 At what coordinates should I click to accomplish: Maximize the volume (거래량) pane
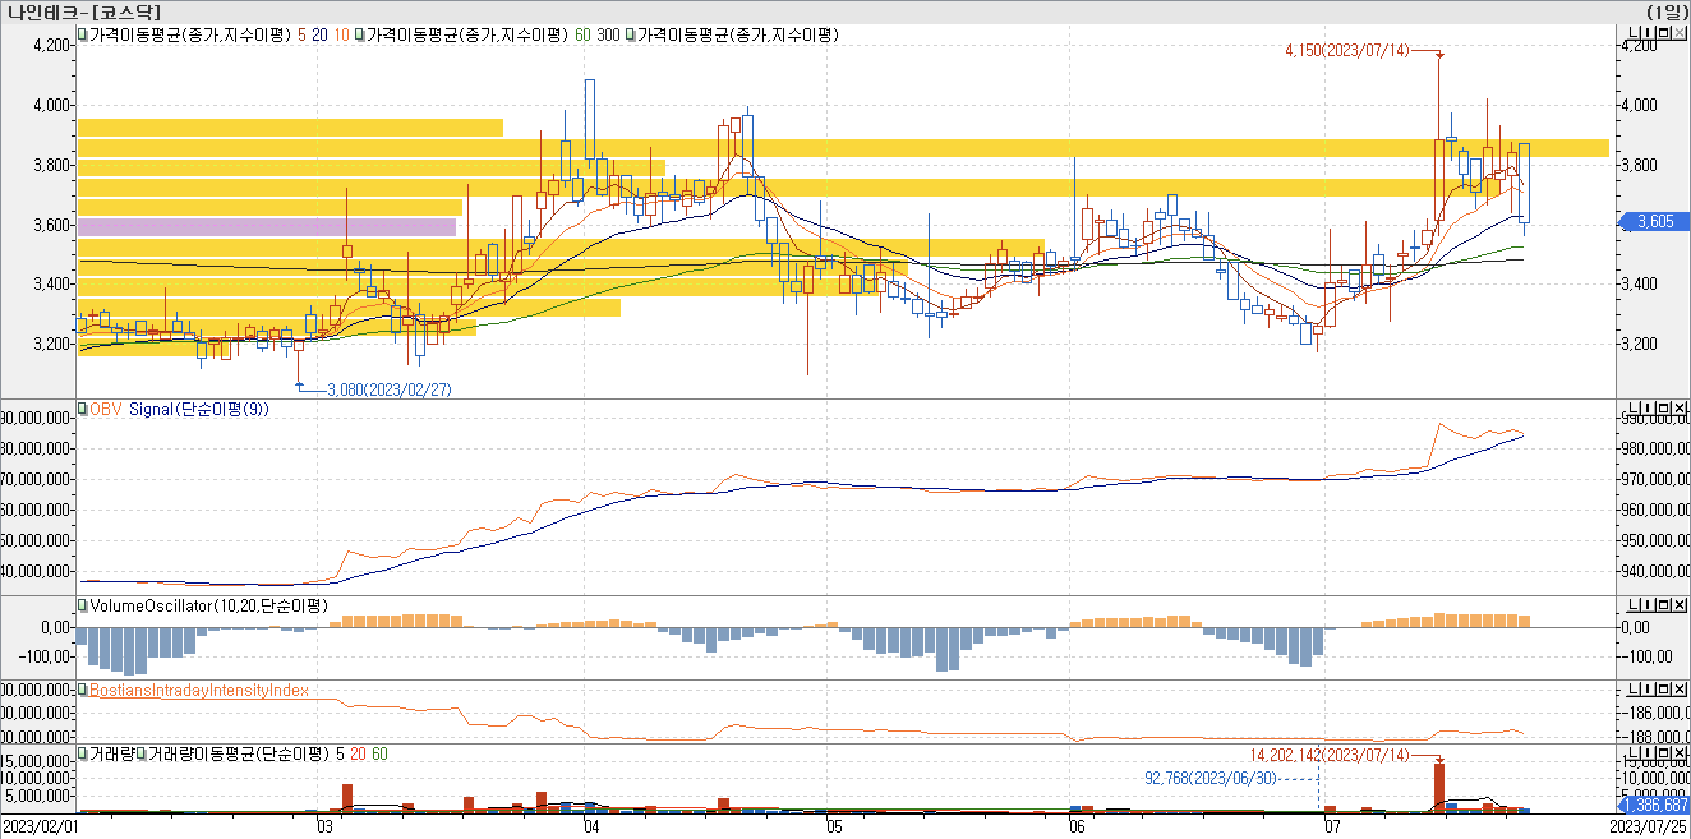pos(1664,752)
